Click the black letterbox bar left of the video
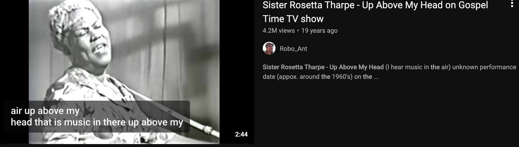 pos(14,51)
